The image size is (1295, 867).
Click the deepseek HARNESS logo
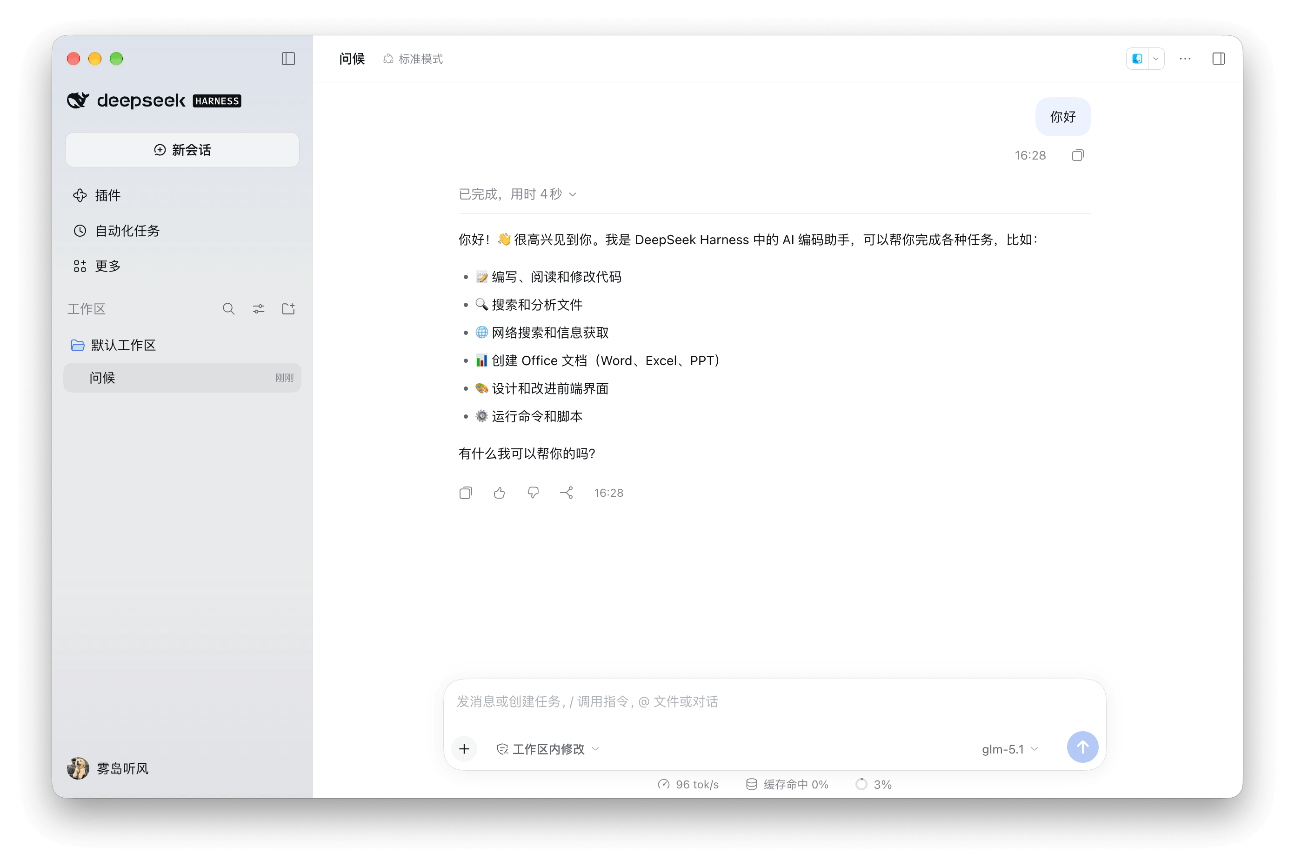pos(154,100)
